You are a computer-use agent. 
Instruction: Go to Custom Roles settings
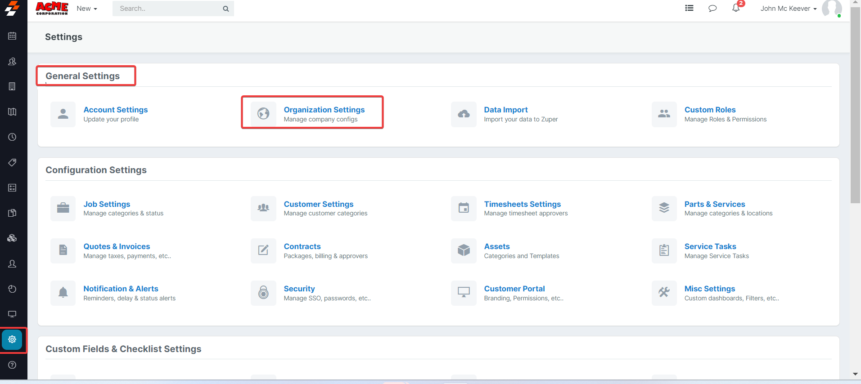(x=710, y=110)
